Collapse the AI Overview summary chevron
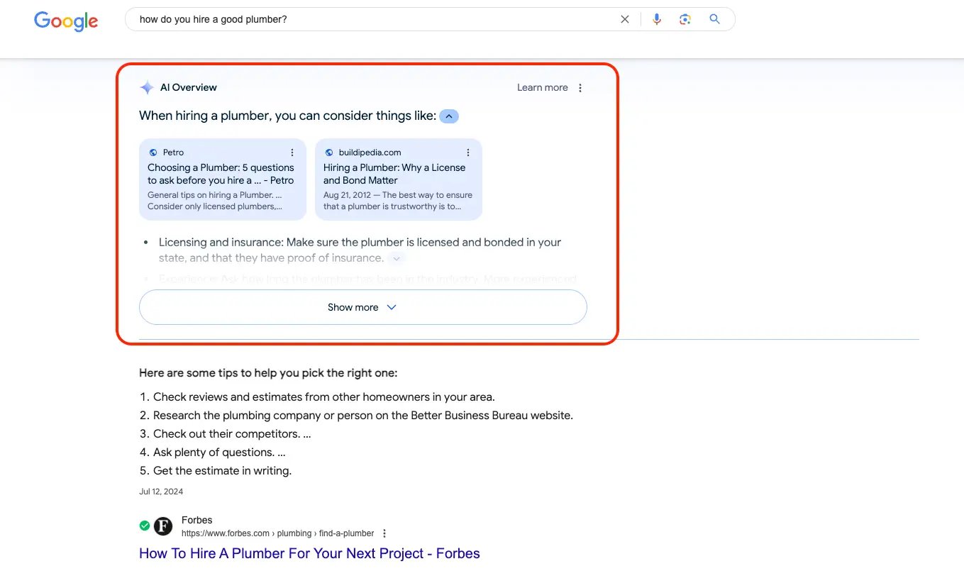964x571 pixels. (449, 116)
